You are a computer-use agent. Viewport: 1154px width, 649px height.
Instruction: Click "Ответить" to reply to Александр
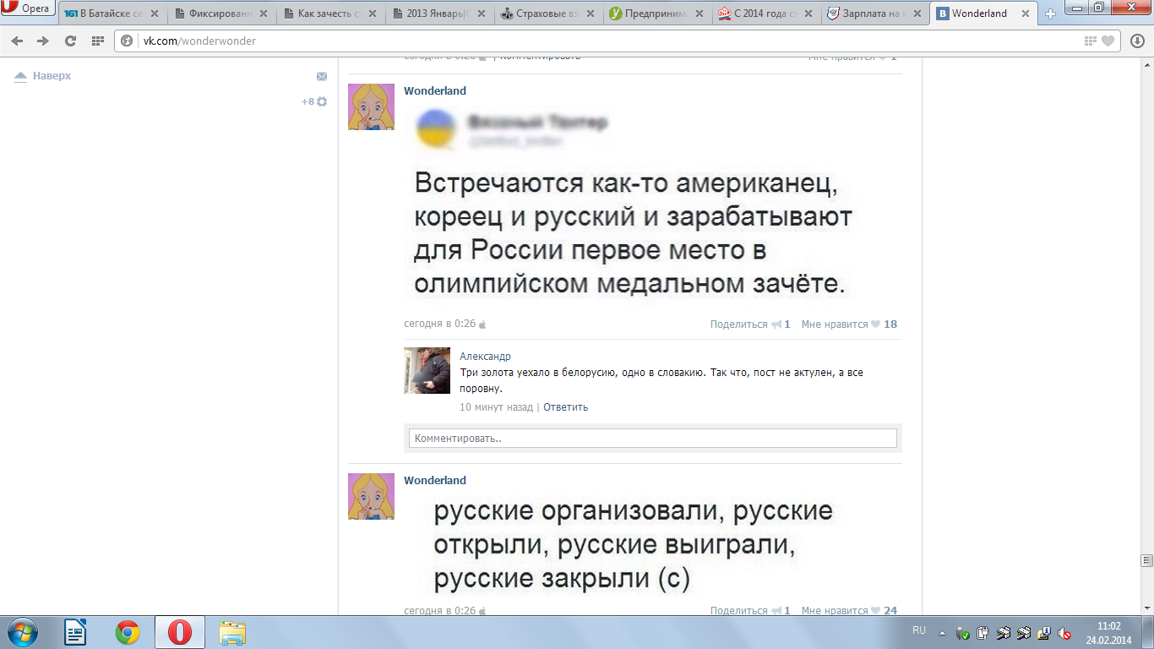click(x=565, y=407)
